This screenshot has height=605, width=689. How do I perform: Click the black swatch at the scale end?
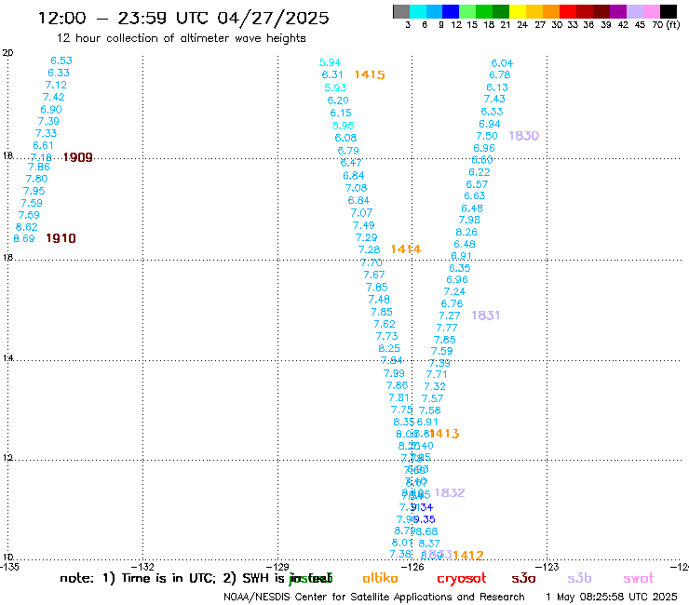(669, 11)
